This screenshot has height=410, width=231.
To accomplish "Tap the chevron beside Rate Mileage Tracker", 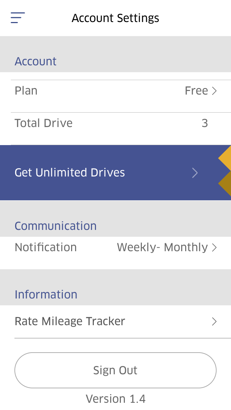I will (x=214, y=321).
